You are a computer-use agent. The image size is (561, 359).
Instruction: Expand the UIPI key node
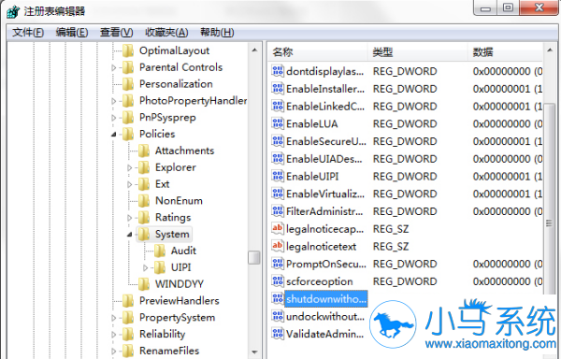tap(145, 267)
